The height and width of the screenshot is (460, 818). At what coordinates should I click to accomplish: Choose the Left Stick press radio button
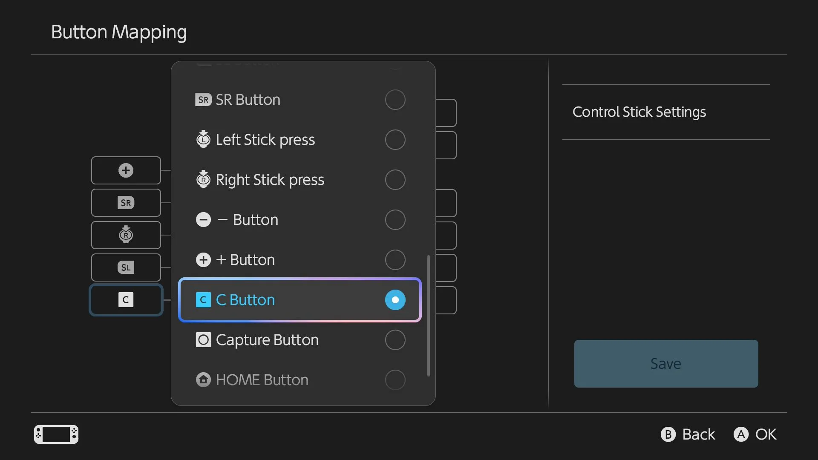tap(395, 140)
